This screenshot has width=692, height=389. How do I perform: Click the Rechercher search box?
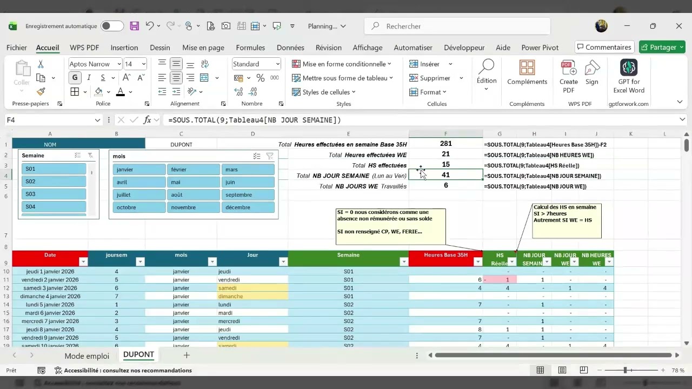(458, 26)
